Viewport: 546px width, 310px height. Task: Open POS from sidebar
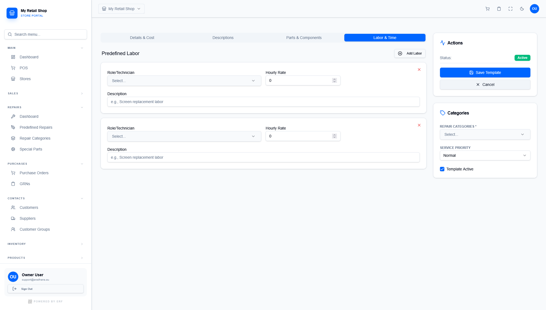[x=46, y=68]
